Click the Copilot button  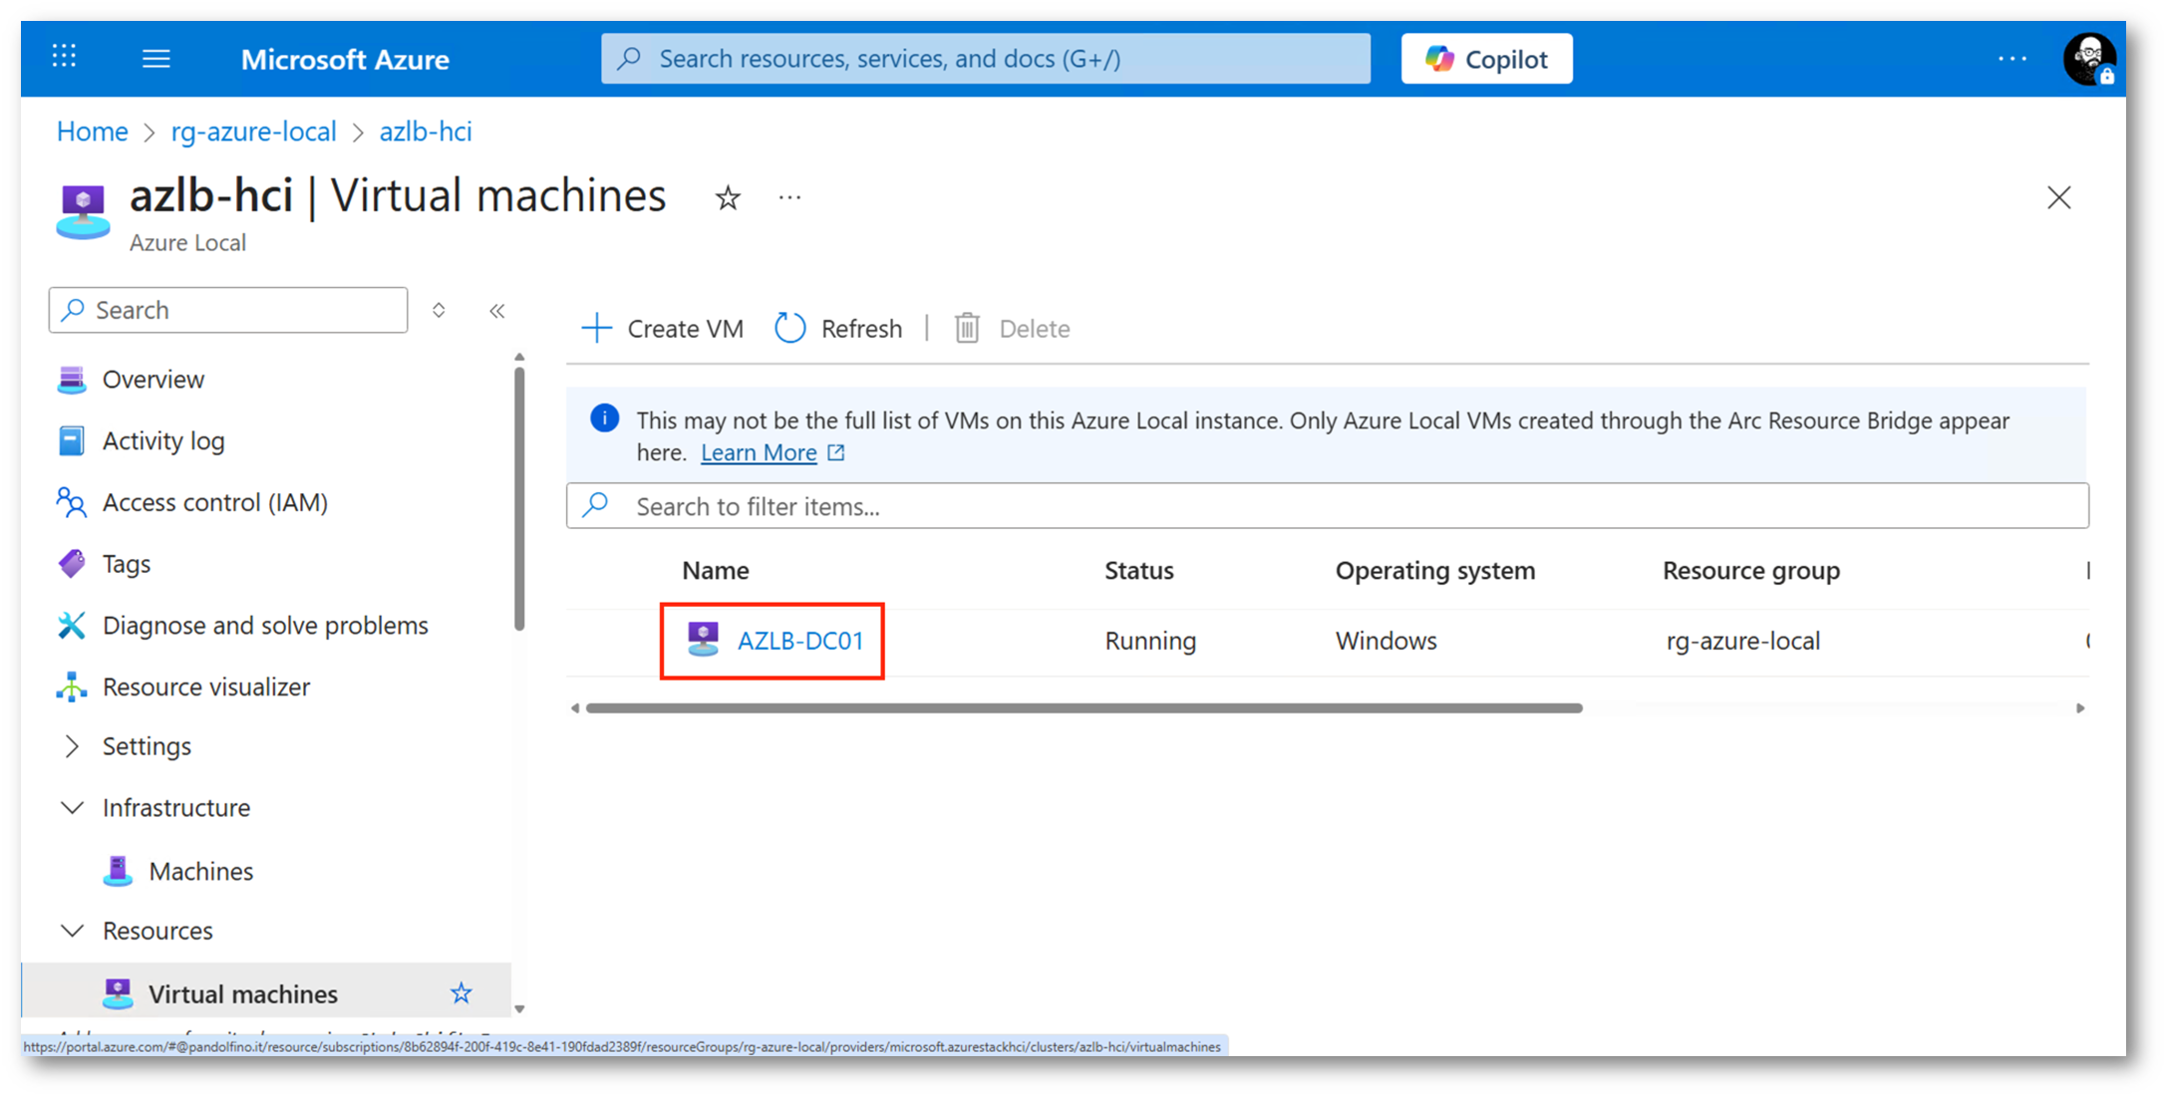point(1485,59)
